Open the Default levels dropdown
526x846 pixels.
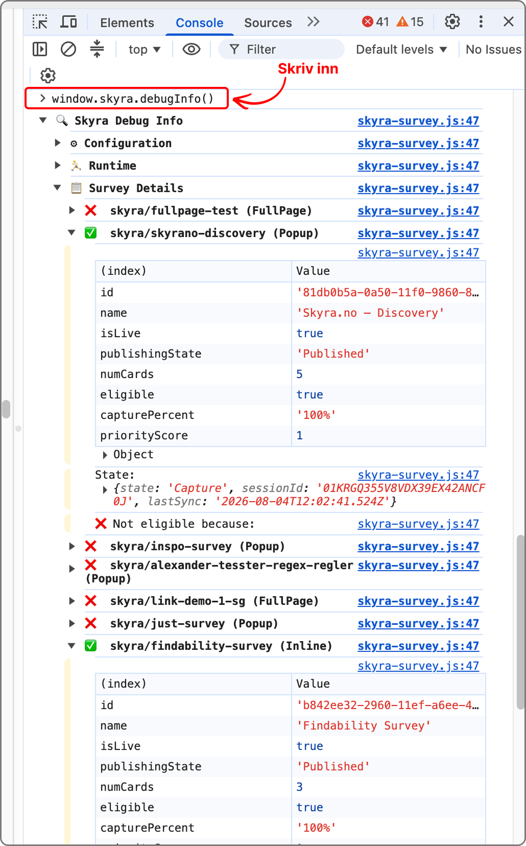pos(401,50)
